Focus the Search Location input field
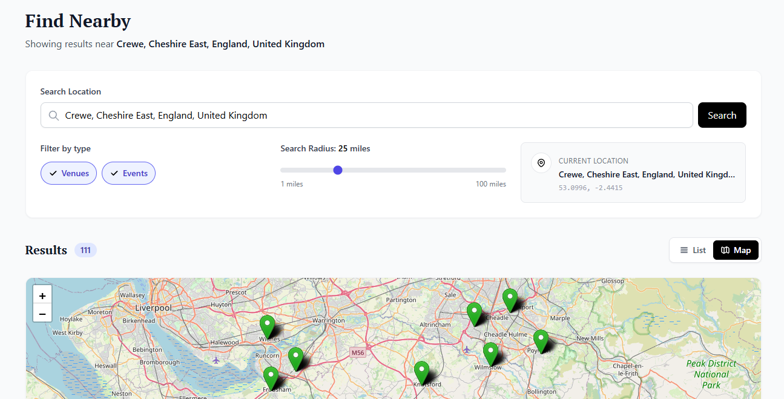The height and width of the screenshot is (399, 784). [366, 115]
